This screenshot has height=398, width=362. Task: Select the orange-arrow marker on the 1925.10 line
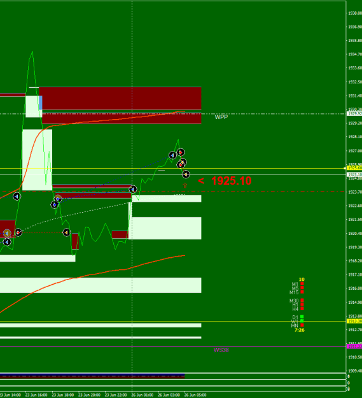[186, 174]
